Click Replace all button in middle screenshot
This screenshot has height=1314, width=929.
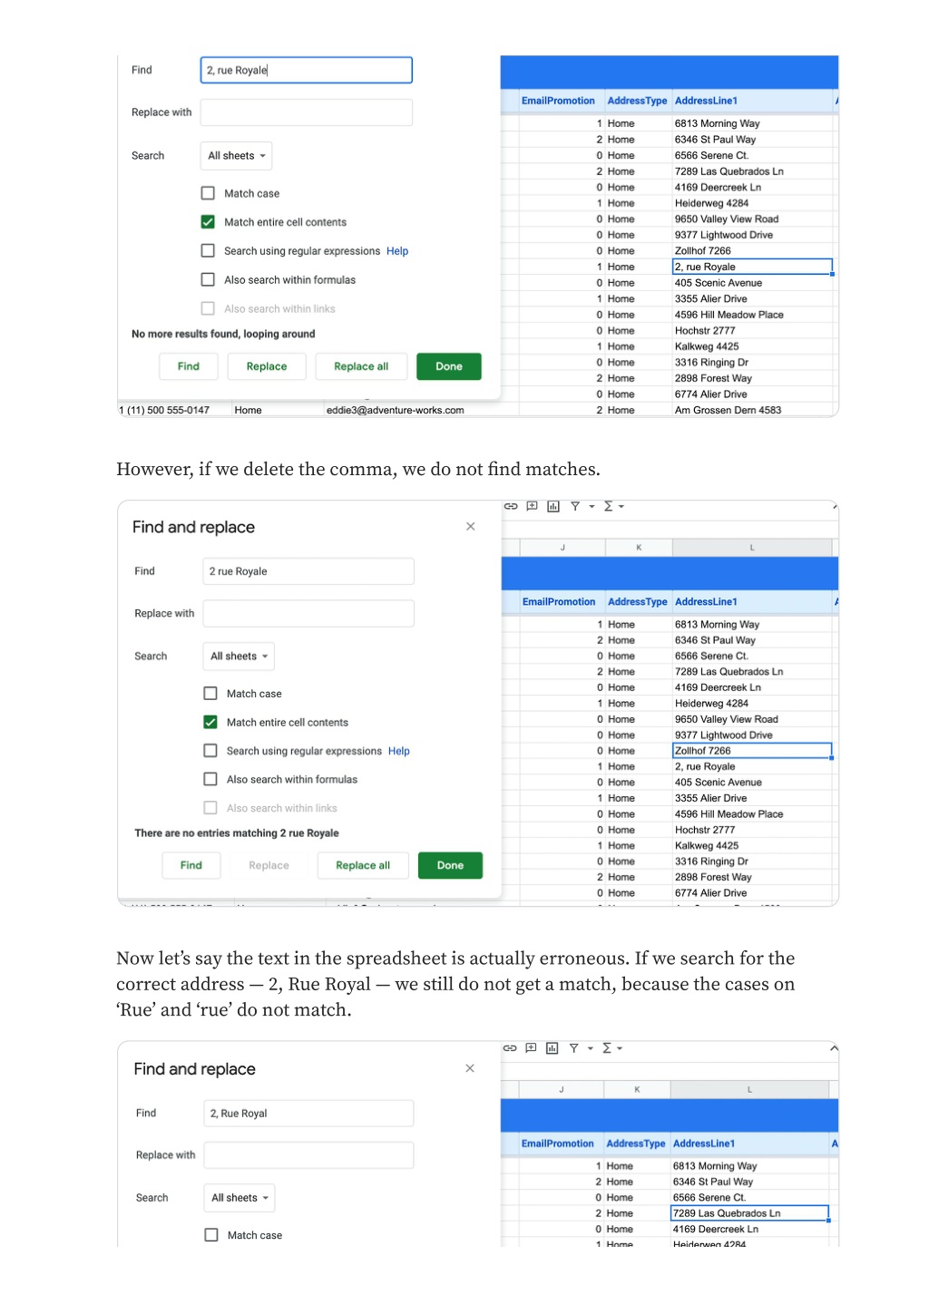(x=363, y=865)
